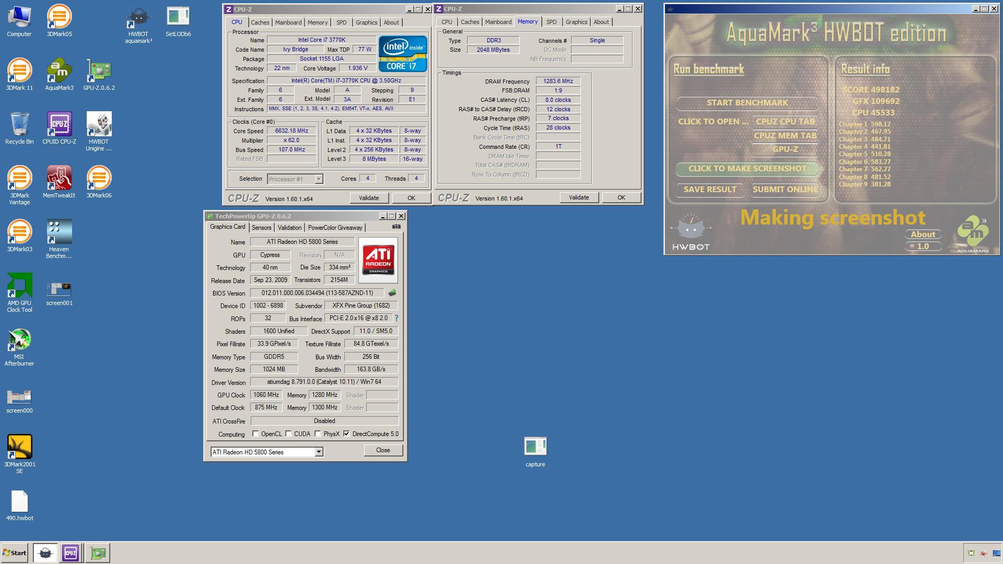Toggle the DirectCompute 5.0 checkbox

[346, 434]
